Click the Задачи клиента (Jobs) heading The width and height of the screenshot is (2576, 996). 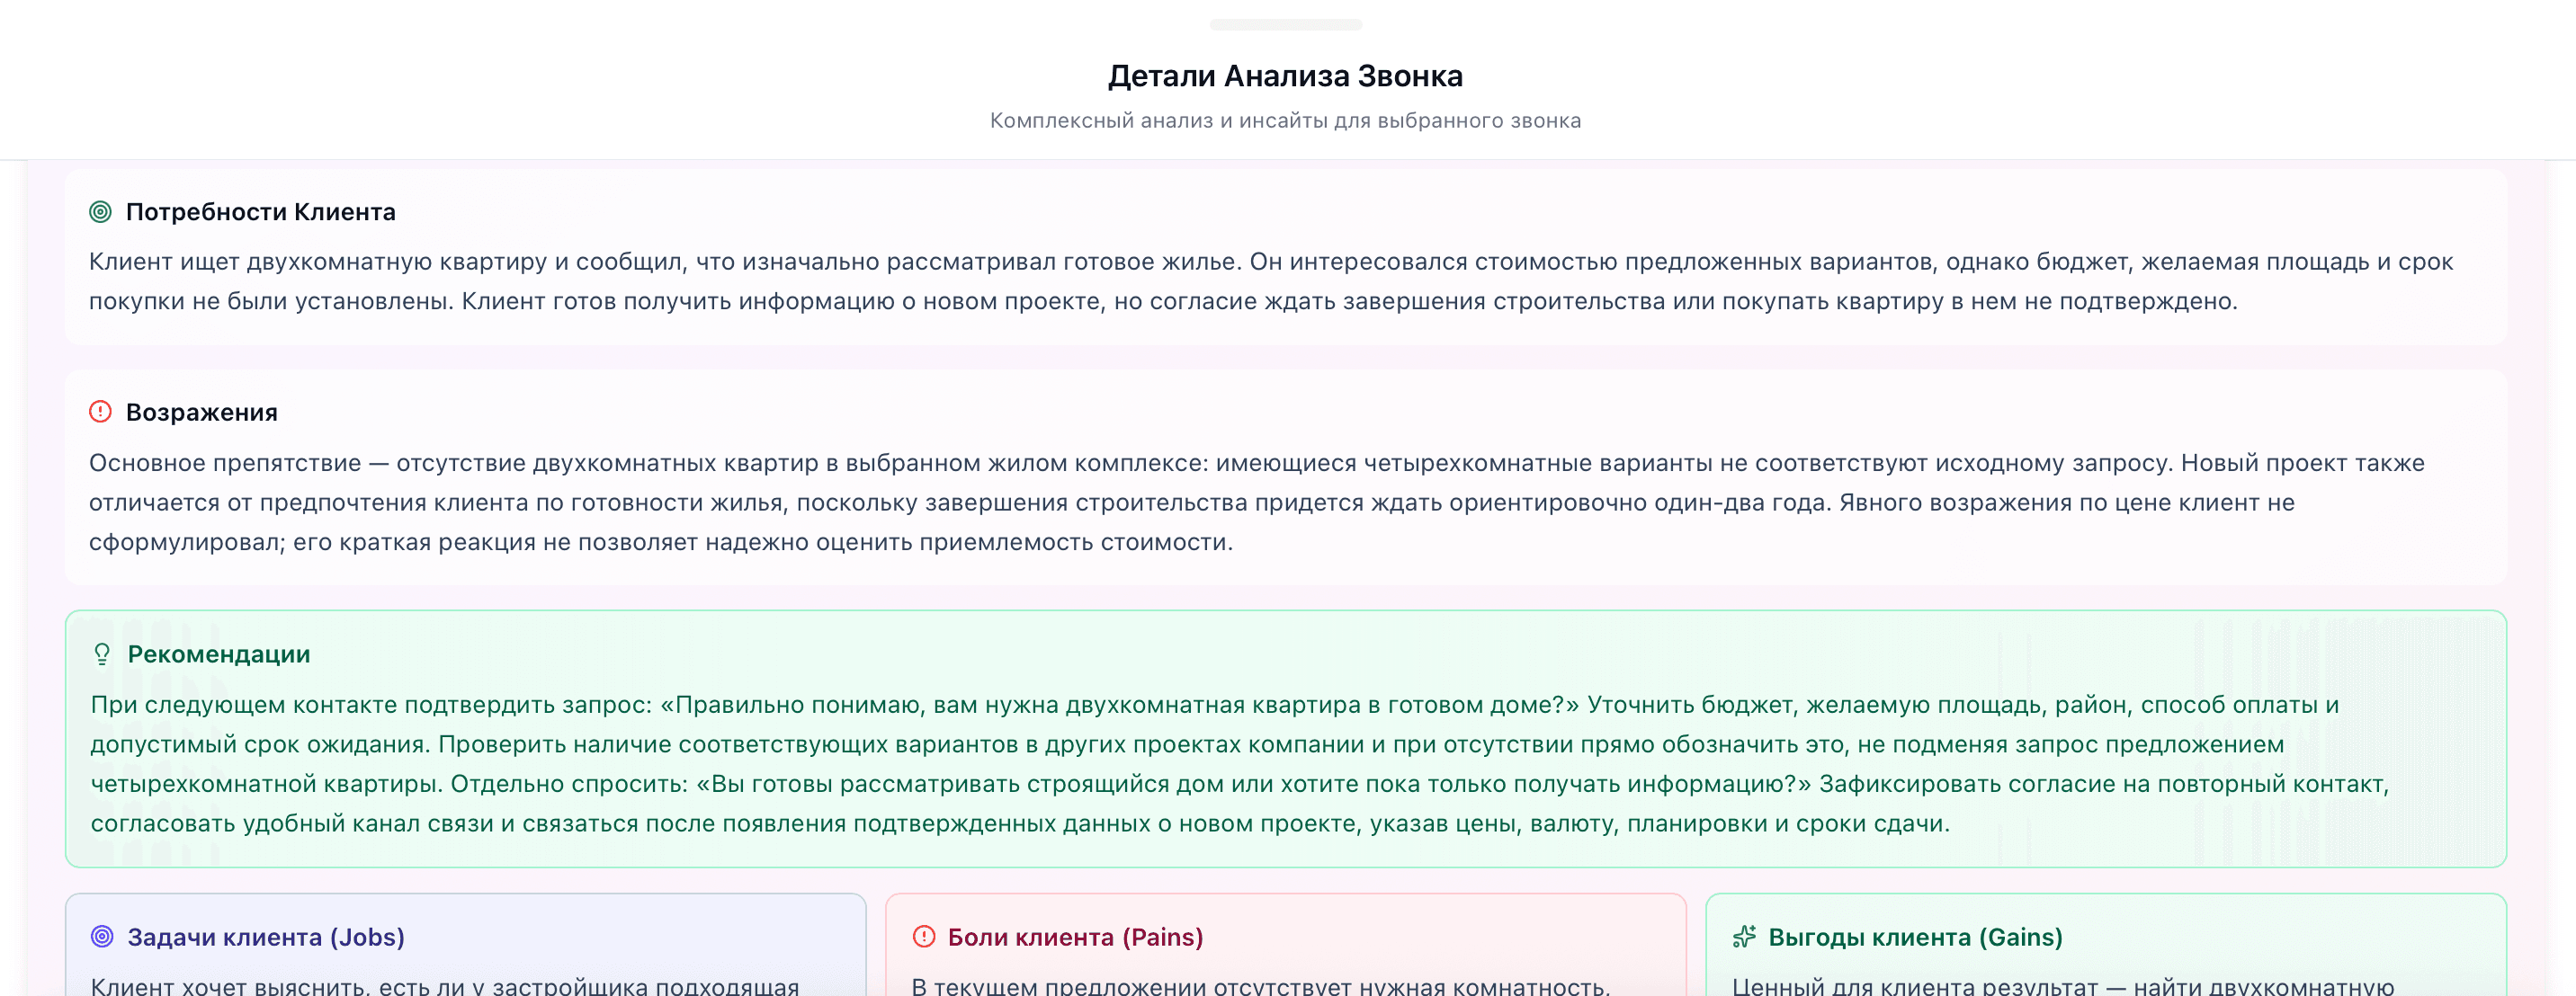266,937
